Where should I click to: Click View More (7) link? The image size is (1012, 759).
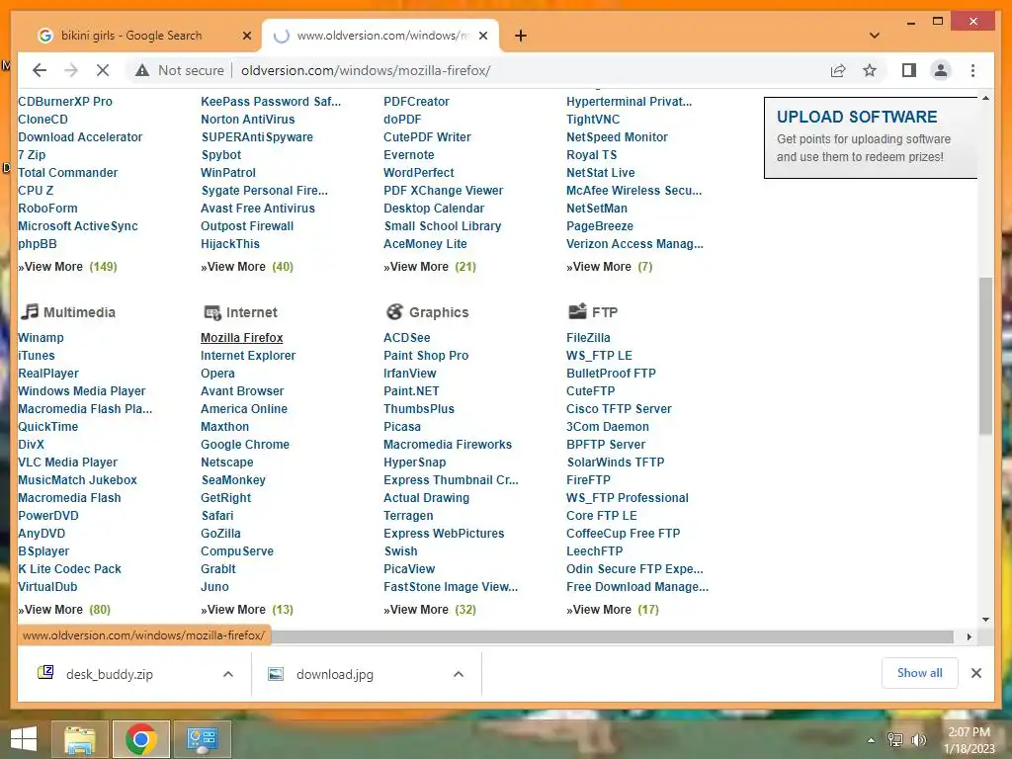tap(609, 267)
